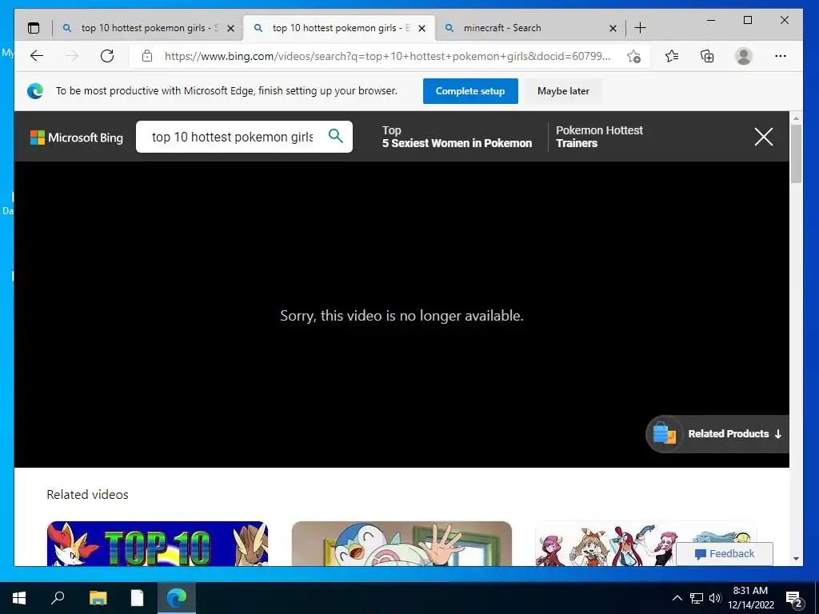Close the active top 10 hottest pokemon girls tab
This screenshot has height=614, width=819.
coord(421,28)
